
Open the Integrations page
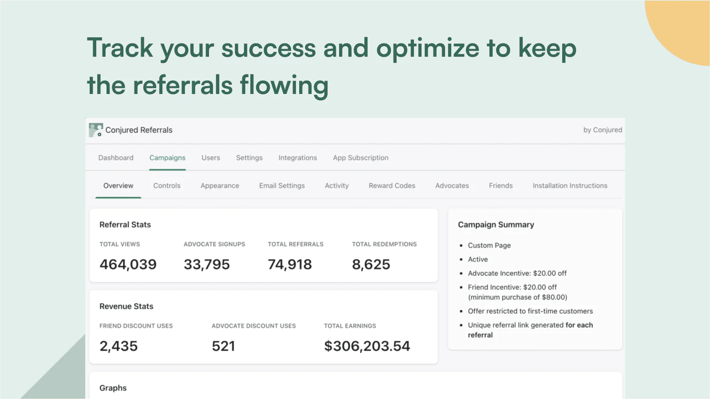(x=297, y=157)
